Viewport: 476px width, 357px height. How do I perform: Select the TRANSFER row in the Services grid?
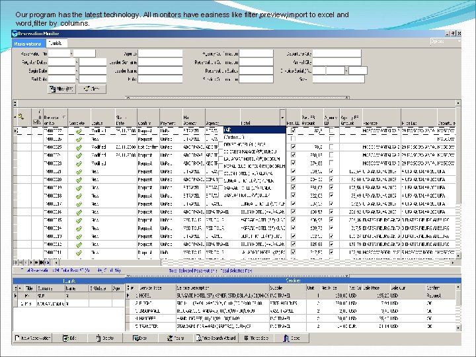point(291,327)
